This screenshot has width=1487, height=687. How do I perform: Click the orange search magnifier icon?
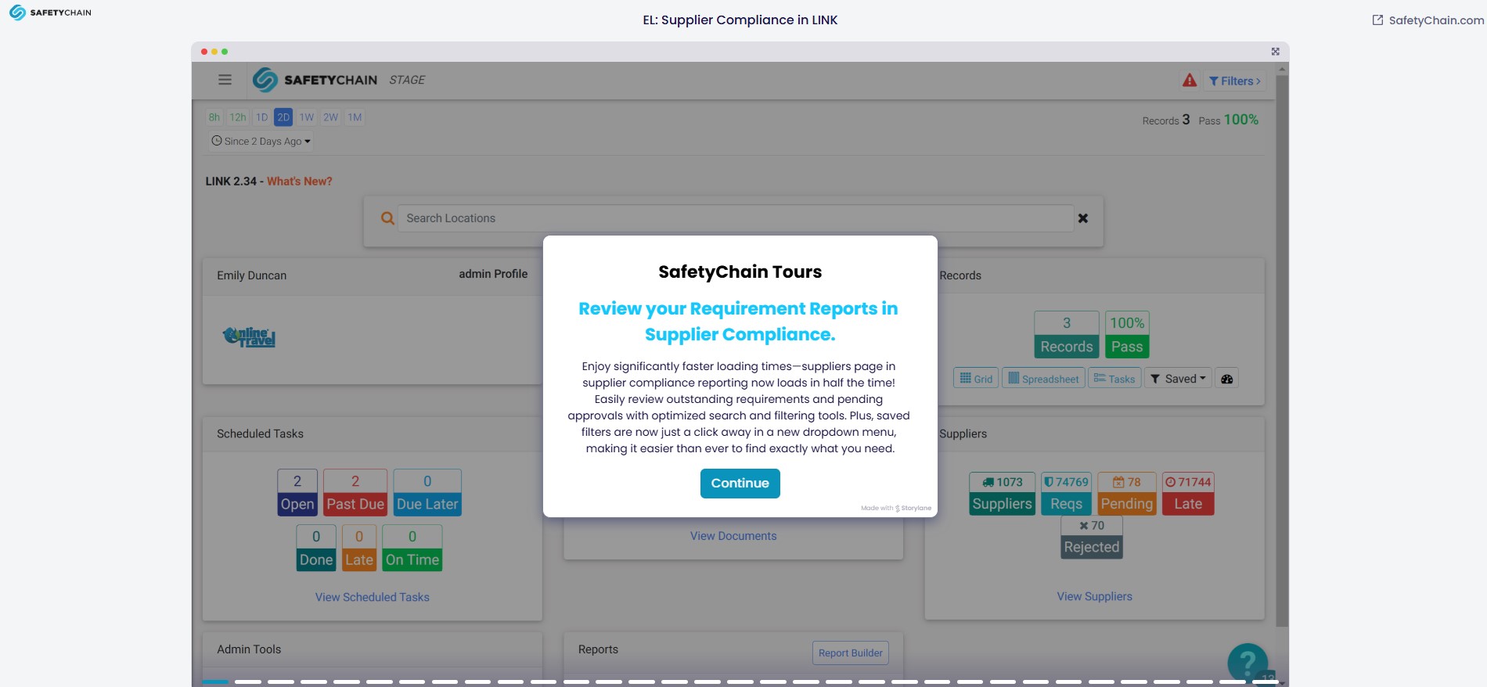coord(387,218)
